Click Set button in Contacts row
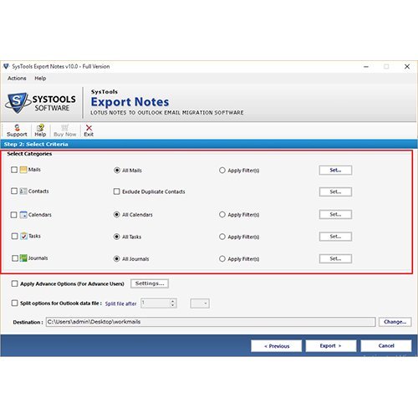 [335, 191]
